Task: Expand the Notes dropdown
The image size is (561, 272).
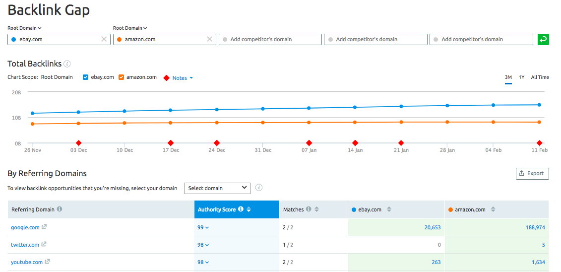Action: click(x=183, y=78)
